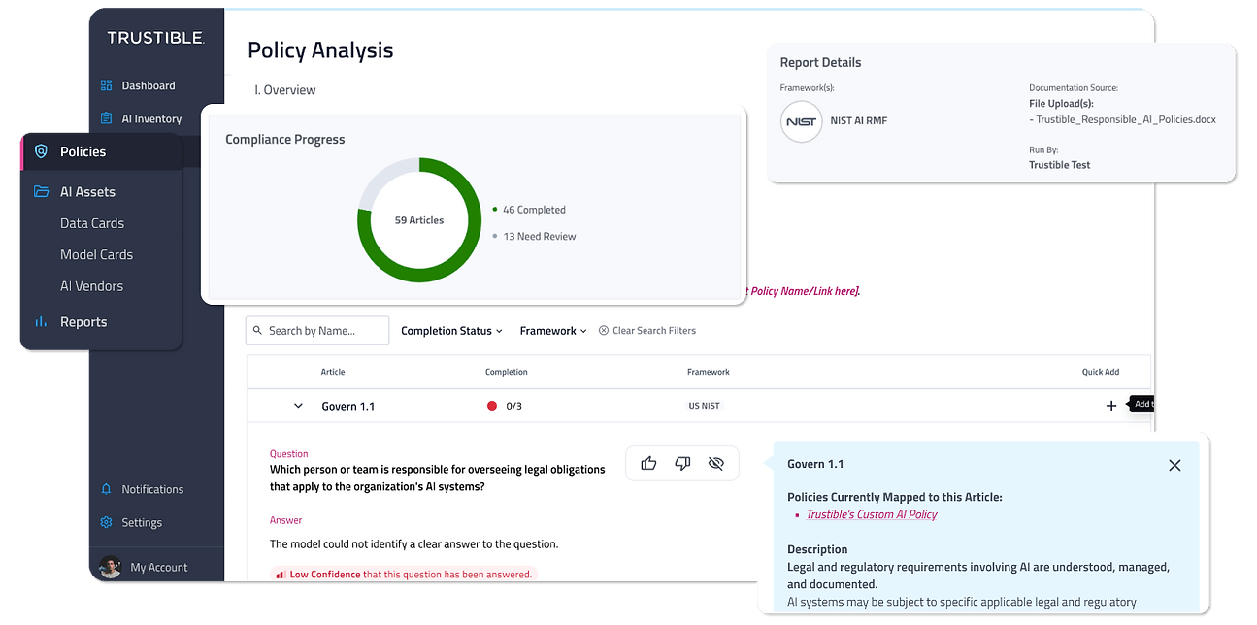Click the Search by Name field

(317, 331)
